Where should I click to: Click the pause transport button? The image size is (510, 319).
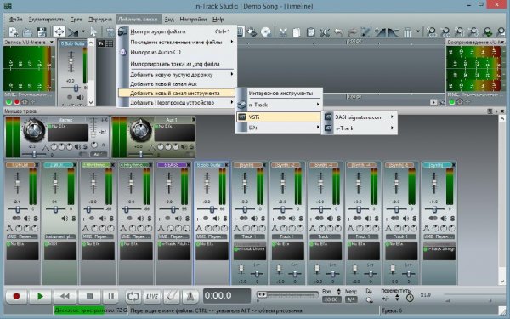(110, 296)
